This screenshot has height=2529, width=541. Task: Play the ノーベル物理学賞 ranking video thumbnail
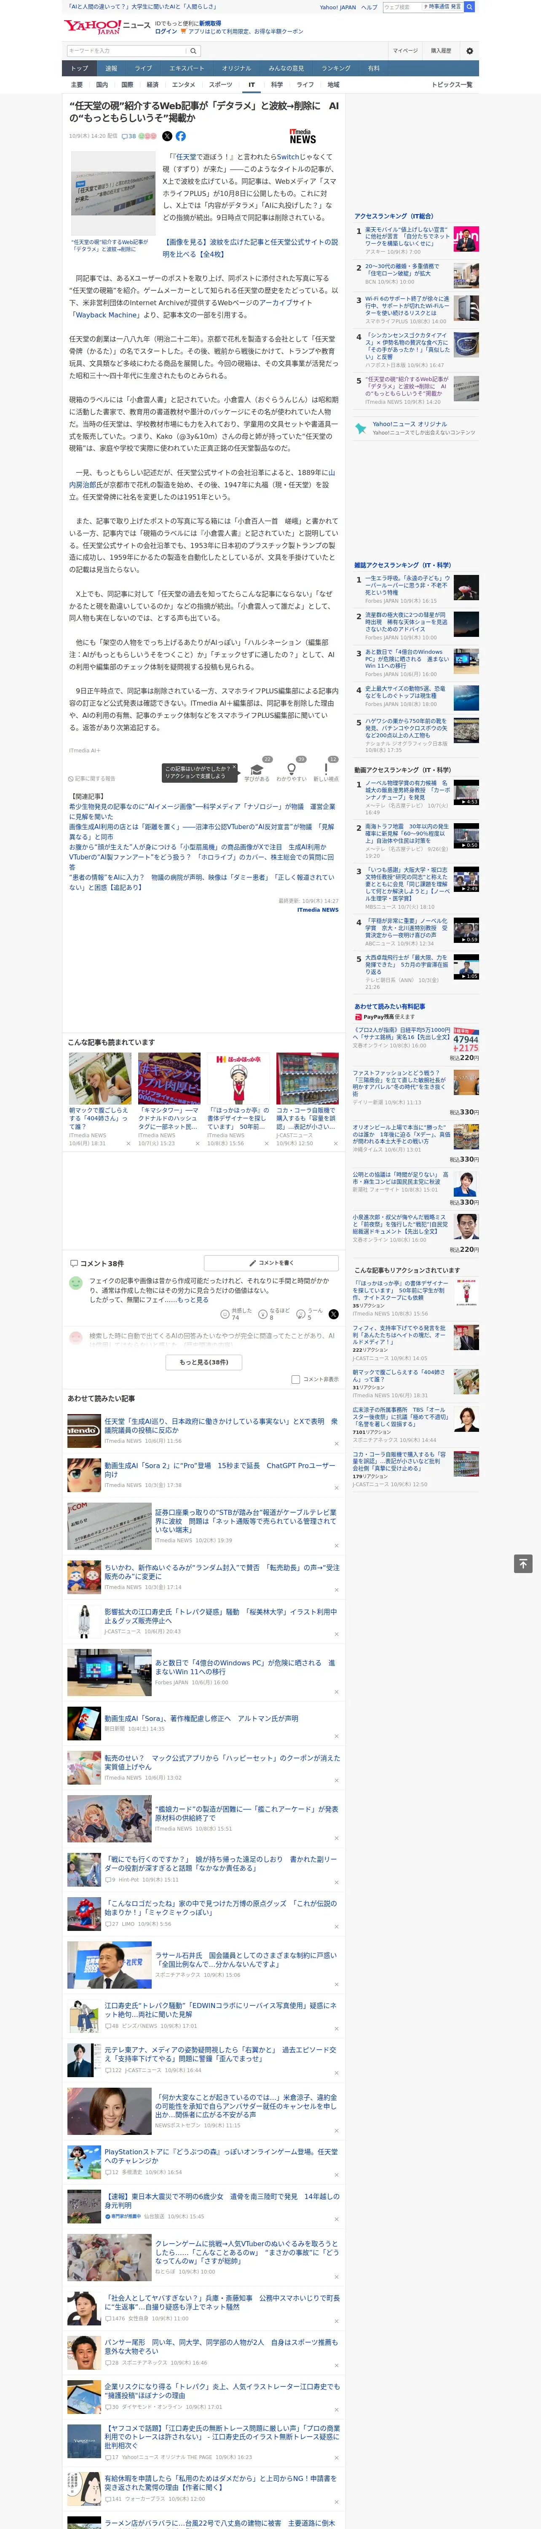pos(466,792)
